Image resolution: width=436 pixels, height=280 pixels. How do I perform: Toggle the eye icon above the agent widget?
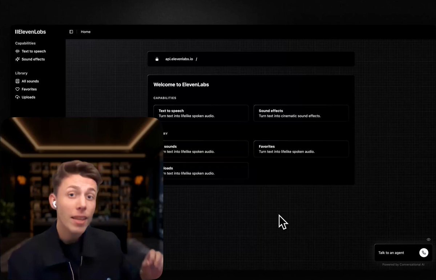tap(428, 239)
